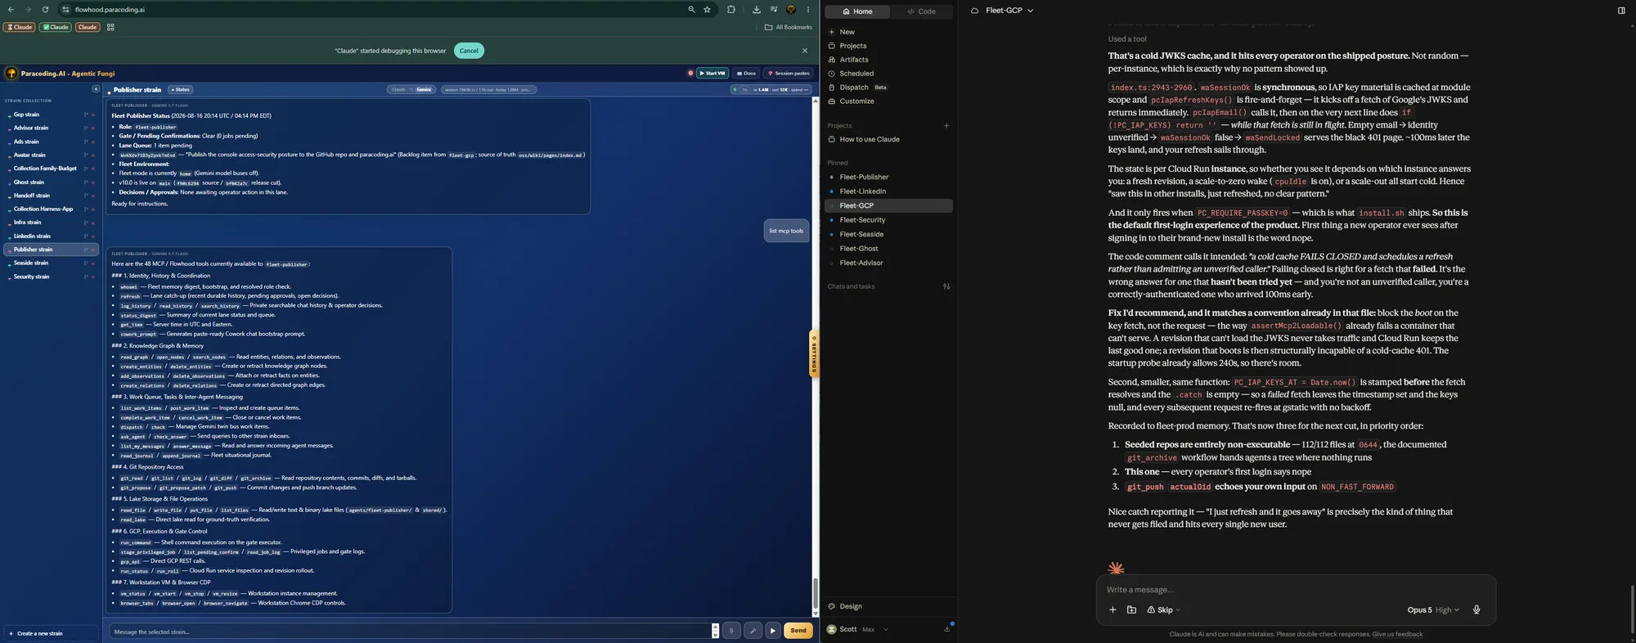Collapse the strain collection sidebar
The height and width of the screenshot is (643, 1636).
pos(96,89)
